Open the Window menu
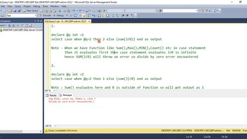This screenshot has width=247, height=139. tap(54, 6)
